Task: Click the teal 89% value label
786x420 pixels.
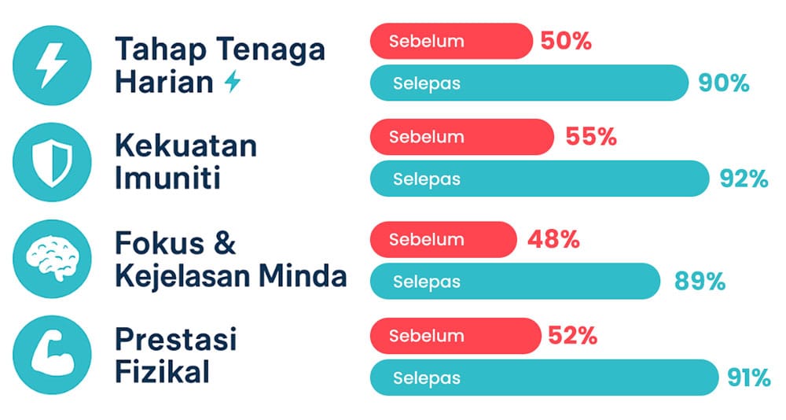Action: (700, 282)
